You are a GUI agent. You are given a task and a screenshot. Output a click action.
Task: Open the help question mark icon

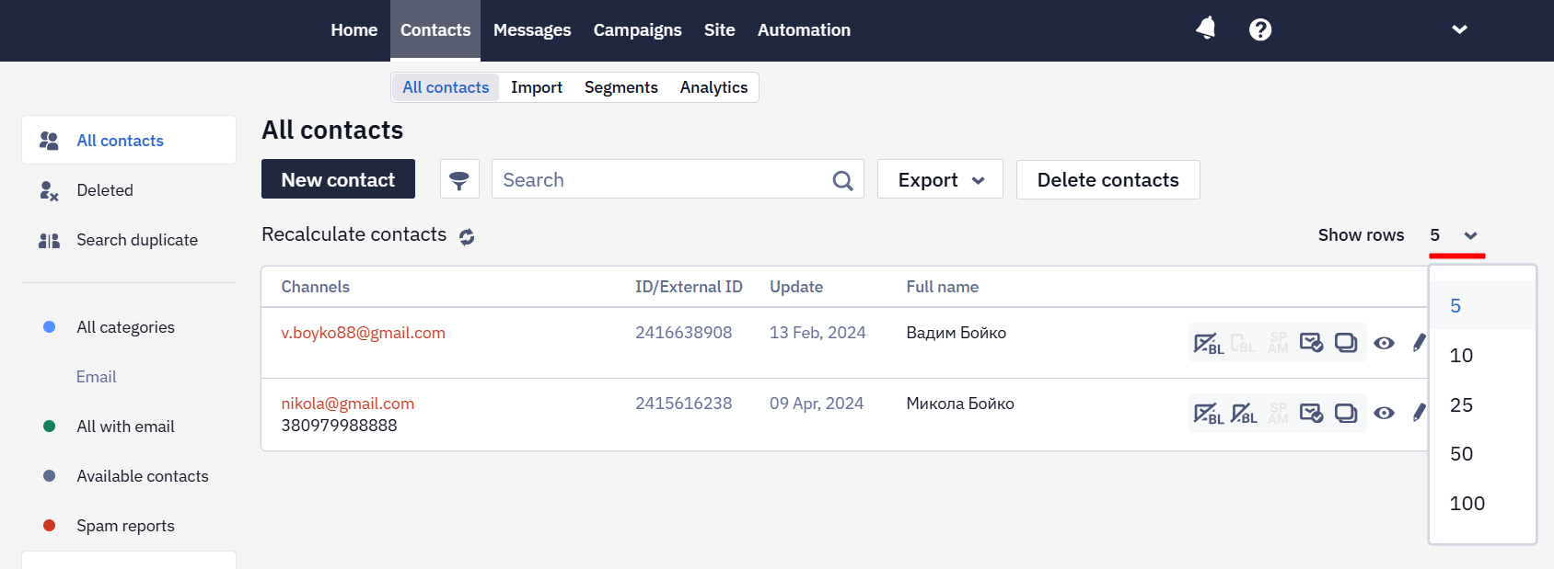coord(1260,29)
